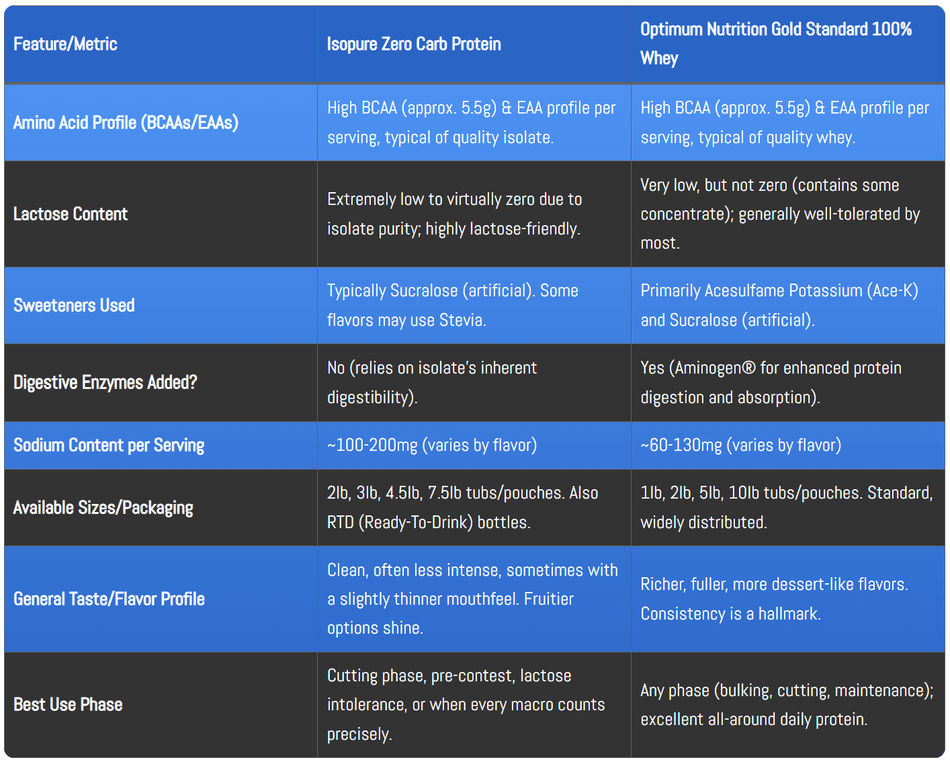950x762 pixels.
Task: Select the Lactose Content row label
Action: tap(71, 214)
